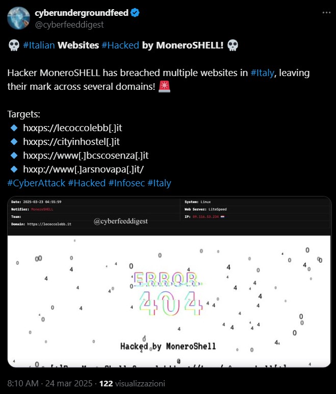This screenshot has width=336, height=394.
Task: Open the #Italian hashtag
Action: coord(39,45)
